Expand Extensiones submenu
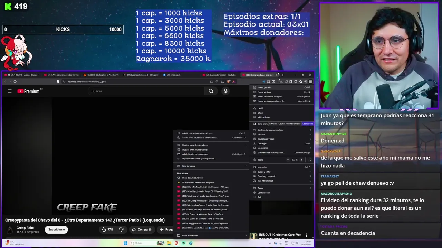Viewport: 442px width, 248px height. (x=282, y=148)
